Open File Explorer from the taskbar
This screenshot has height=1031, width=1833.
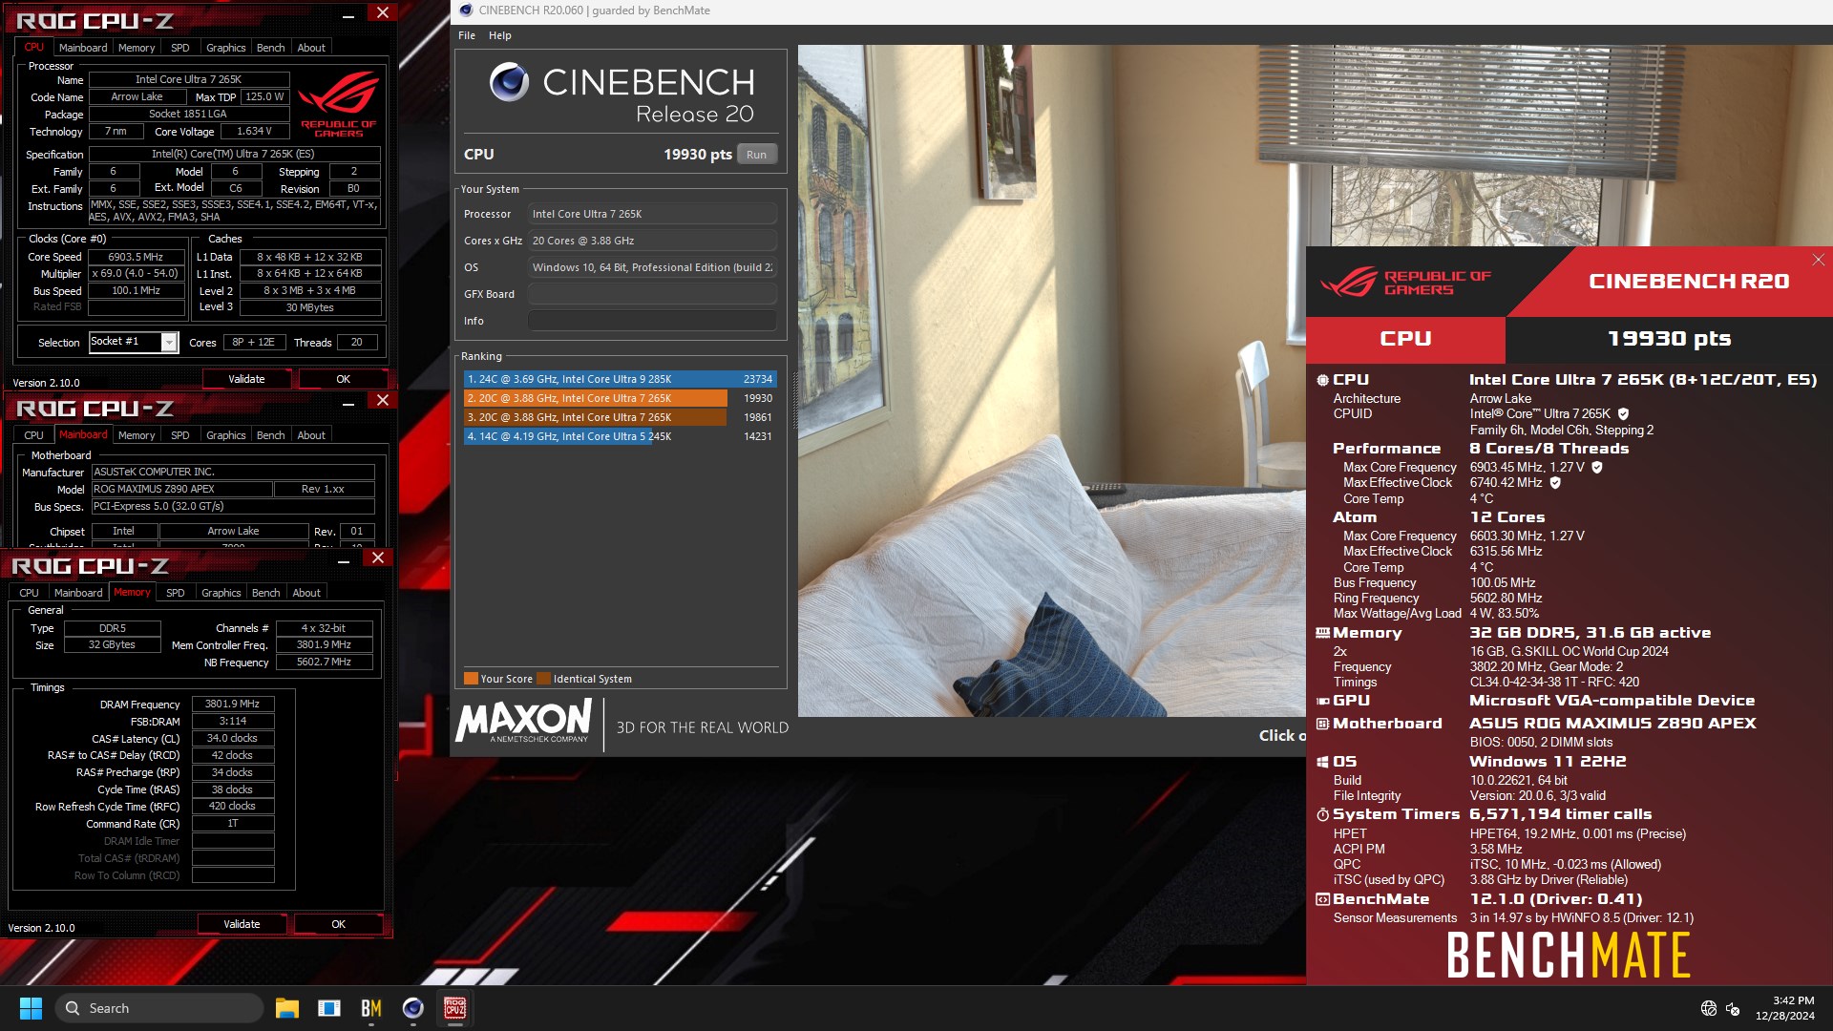[x=286, y=1008]
